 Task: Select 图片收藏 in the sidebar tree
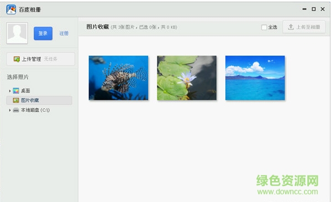point(39,100)
